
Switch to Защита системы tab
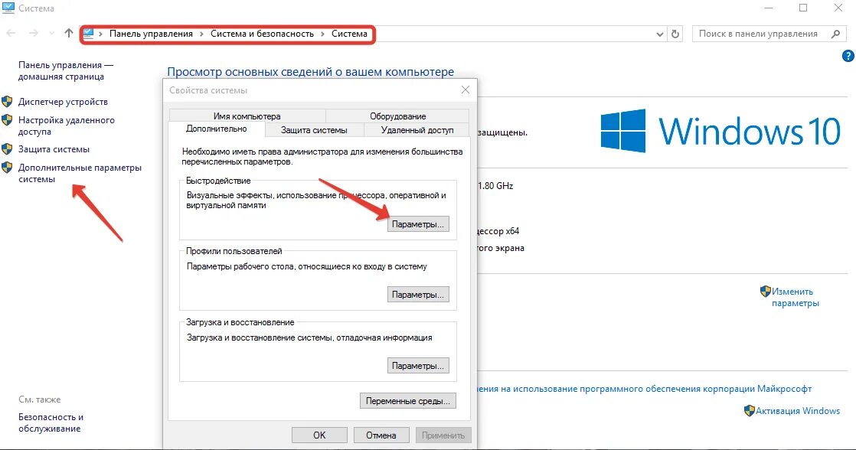[314, 130]
